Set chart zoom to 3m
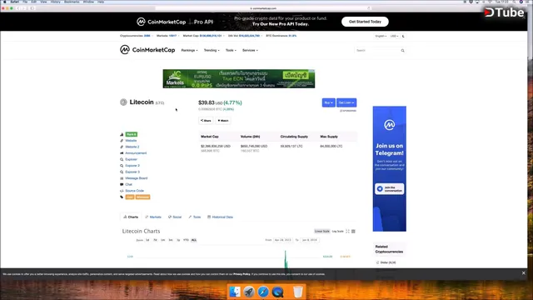 [171, 240]
